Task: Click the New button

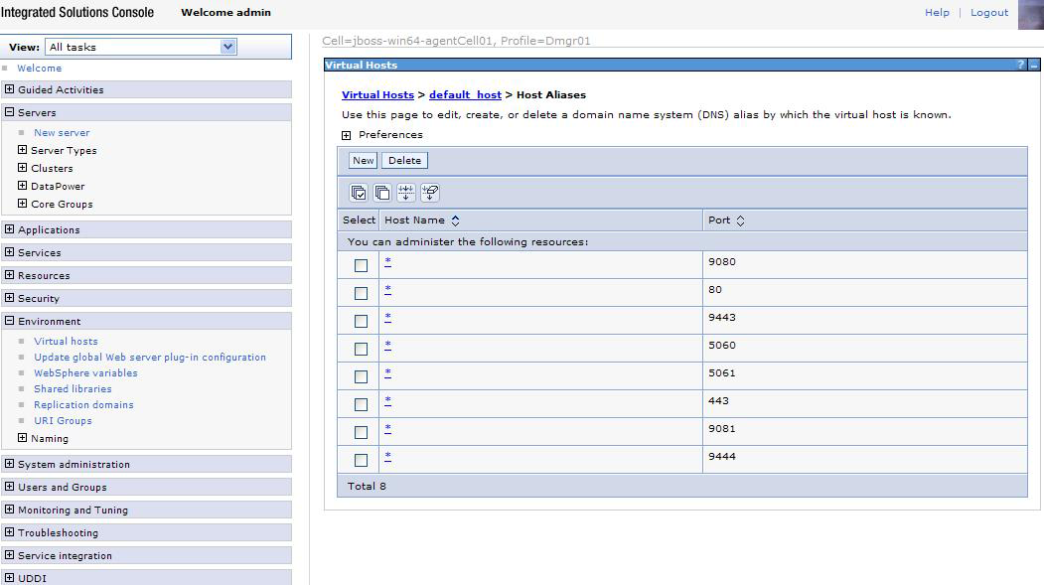Action: coord(364,160)
